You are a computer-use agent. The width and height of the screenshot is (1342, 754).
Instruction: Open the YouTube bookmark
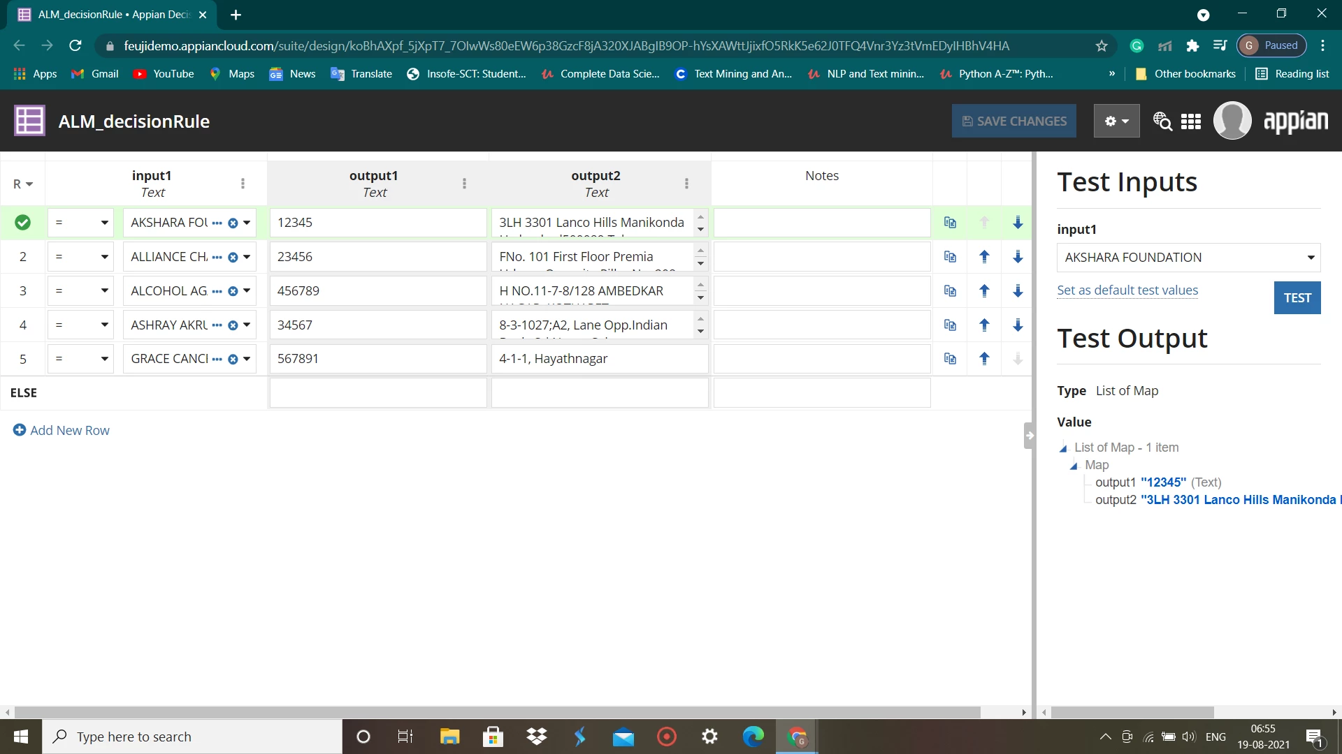pos(164,74)
